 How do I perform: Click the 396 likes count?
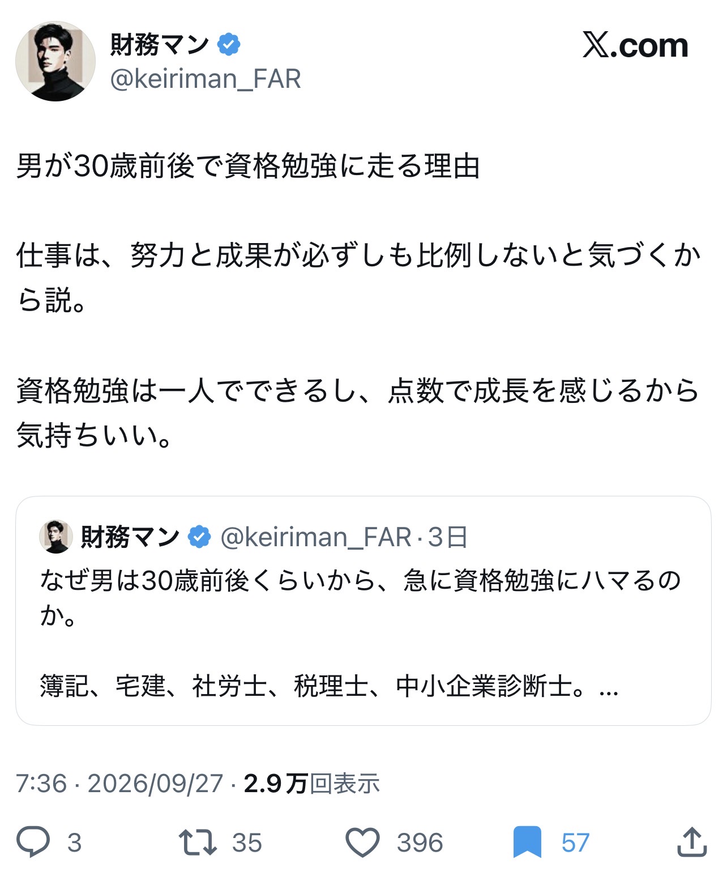click(420, 843)
